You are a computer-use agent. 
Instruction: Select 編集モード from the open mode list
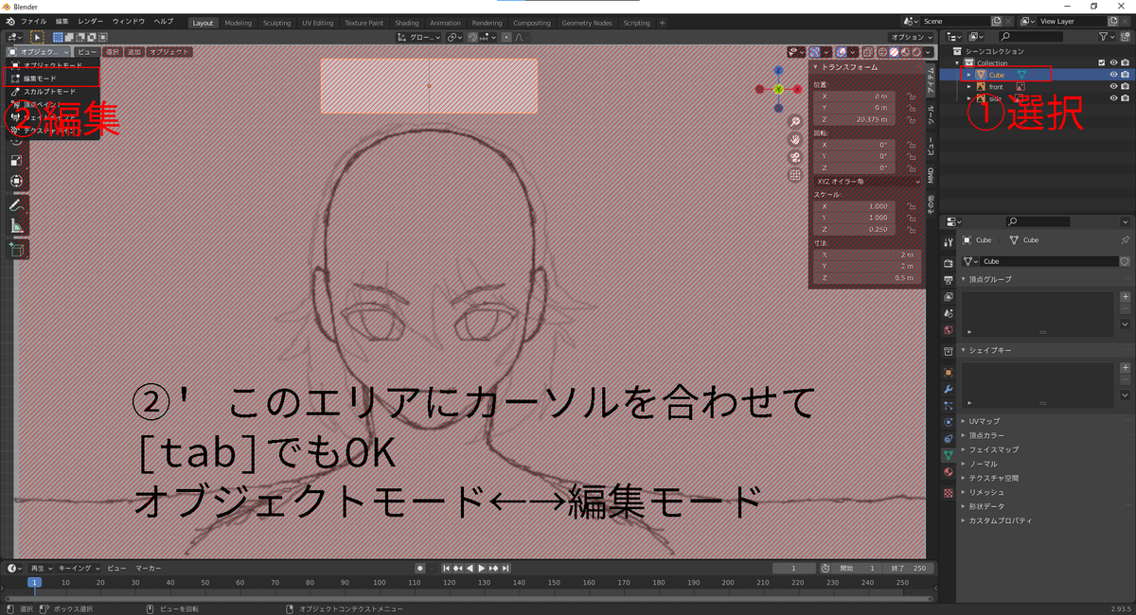click(x=40, y=78)
